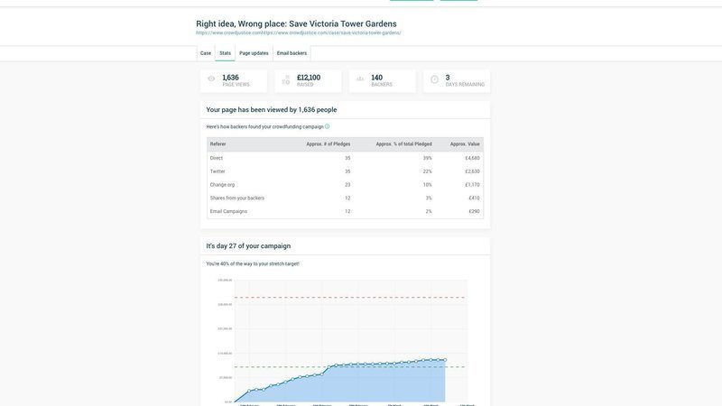Viewport: 722px width, 406px height.
Task: Click the eye icon beside Page Views
Action: [x=211, y=79]
